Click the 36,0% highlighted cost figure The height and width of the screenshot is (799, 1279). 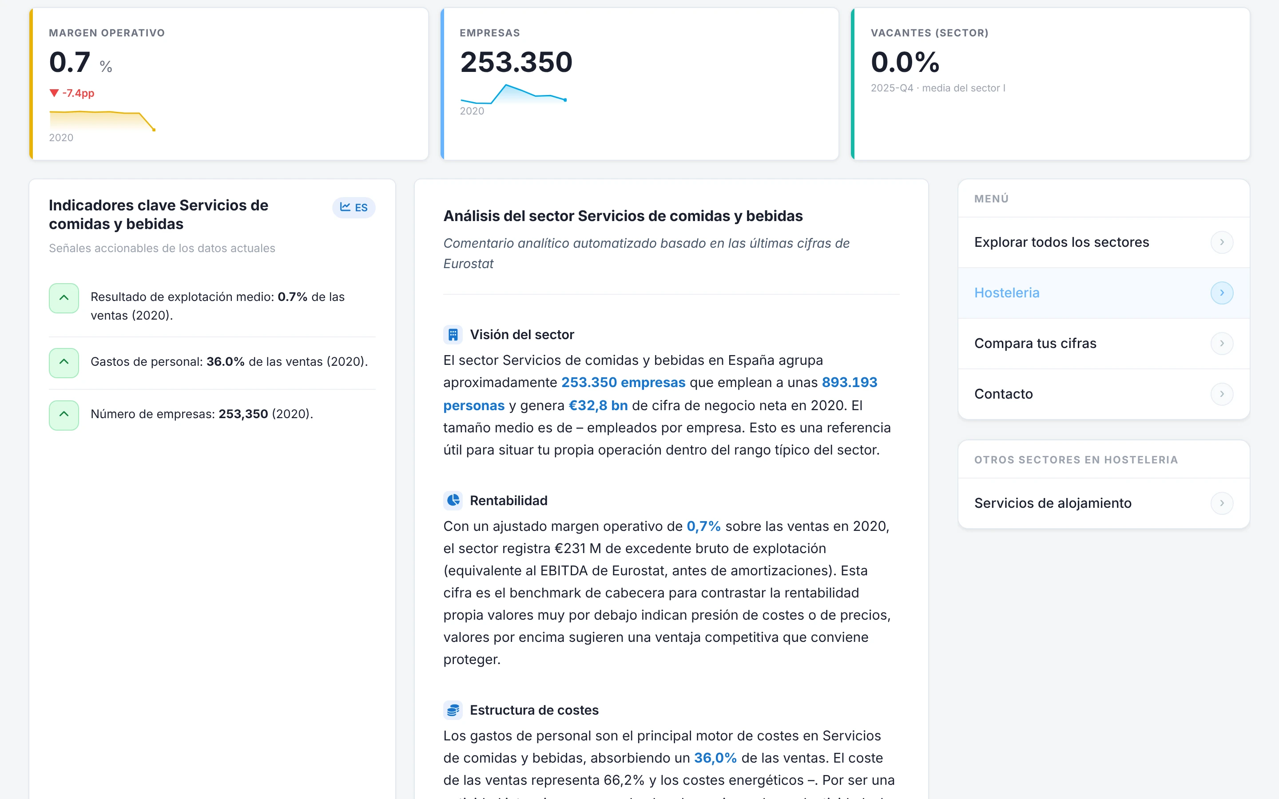(x=715, y=758)
